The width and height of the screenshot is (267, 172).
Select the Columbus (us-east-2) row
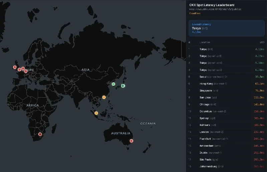pyautogui.click(x=227, y=111)
